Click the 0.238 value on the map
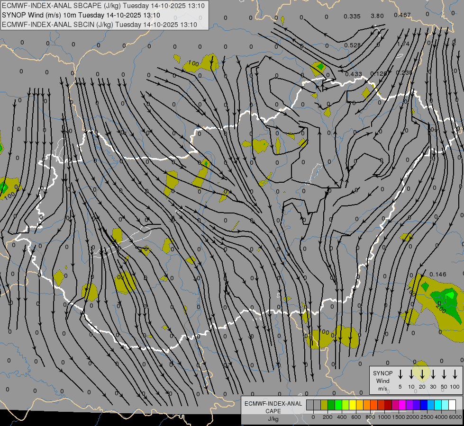464x426 pixels. [x=404, y=73]
